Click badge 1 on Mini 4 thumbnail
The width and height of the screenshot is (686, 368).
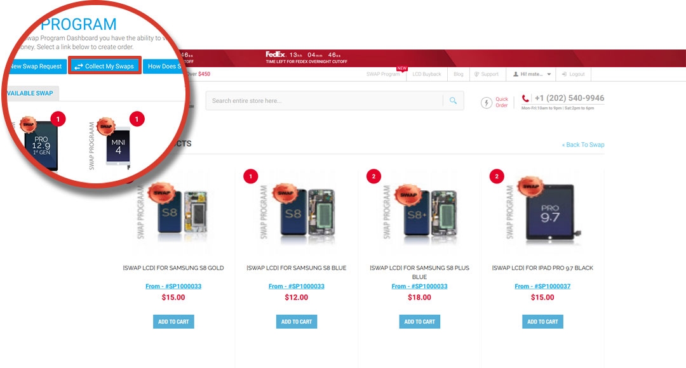click(137, 119)
